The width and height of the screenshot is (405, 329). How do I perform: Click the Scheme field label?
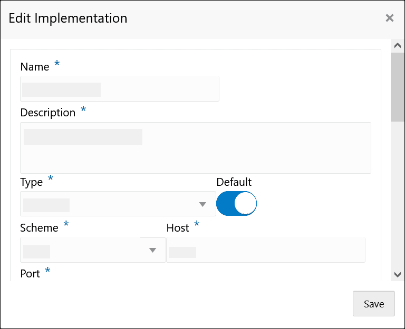pos(39,228)
